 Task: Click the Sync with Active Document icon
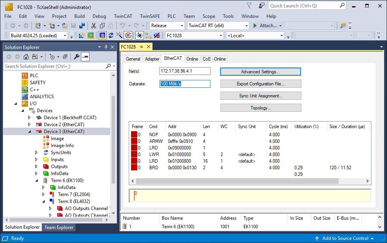(x=35, y=57)
